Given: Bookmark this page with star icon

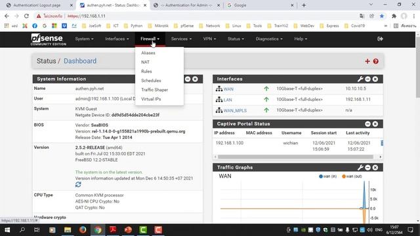Looking at the screenshot, I should pos(382,16).
